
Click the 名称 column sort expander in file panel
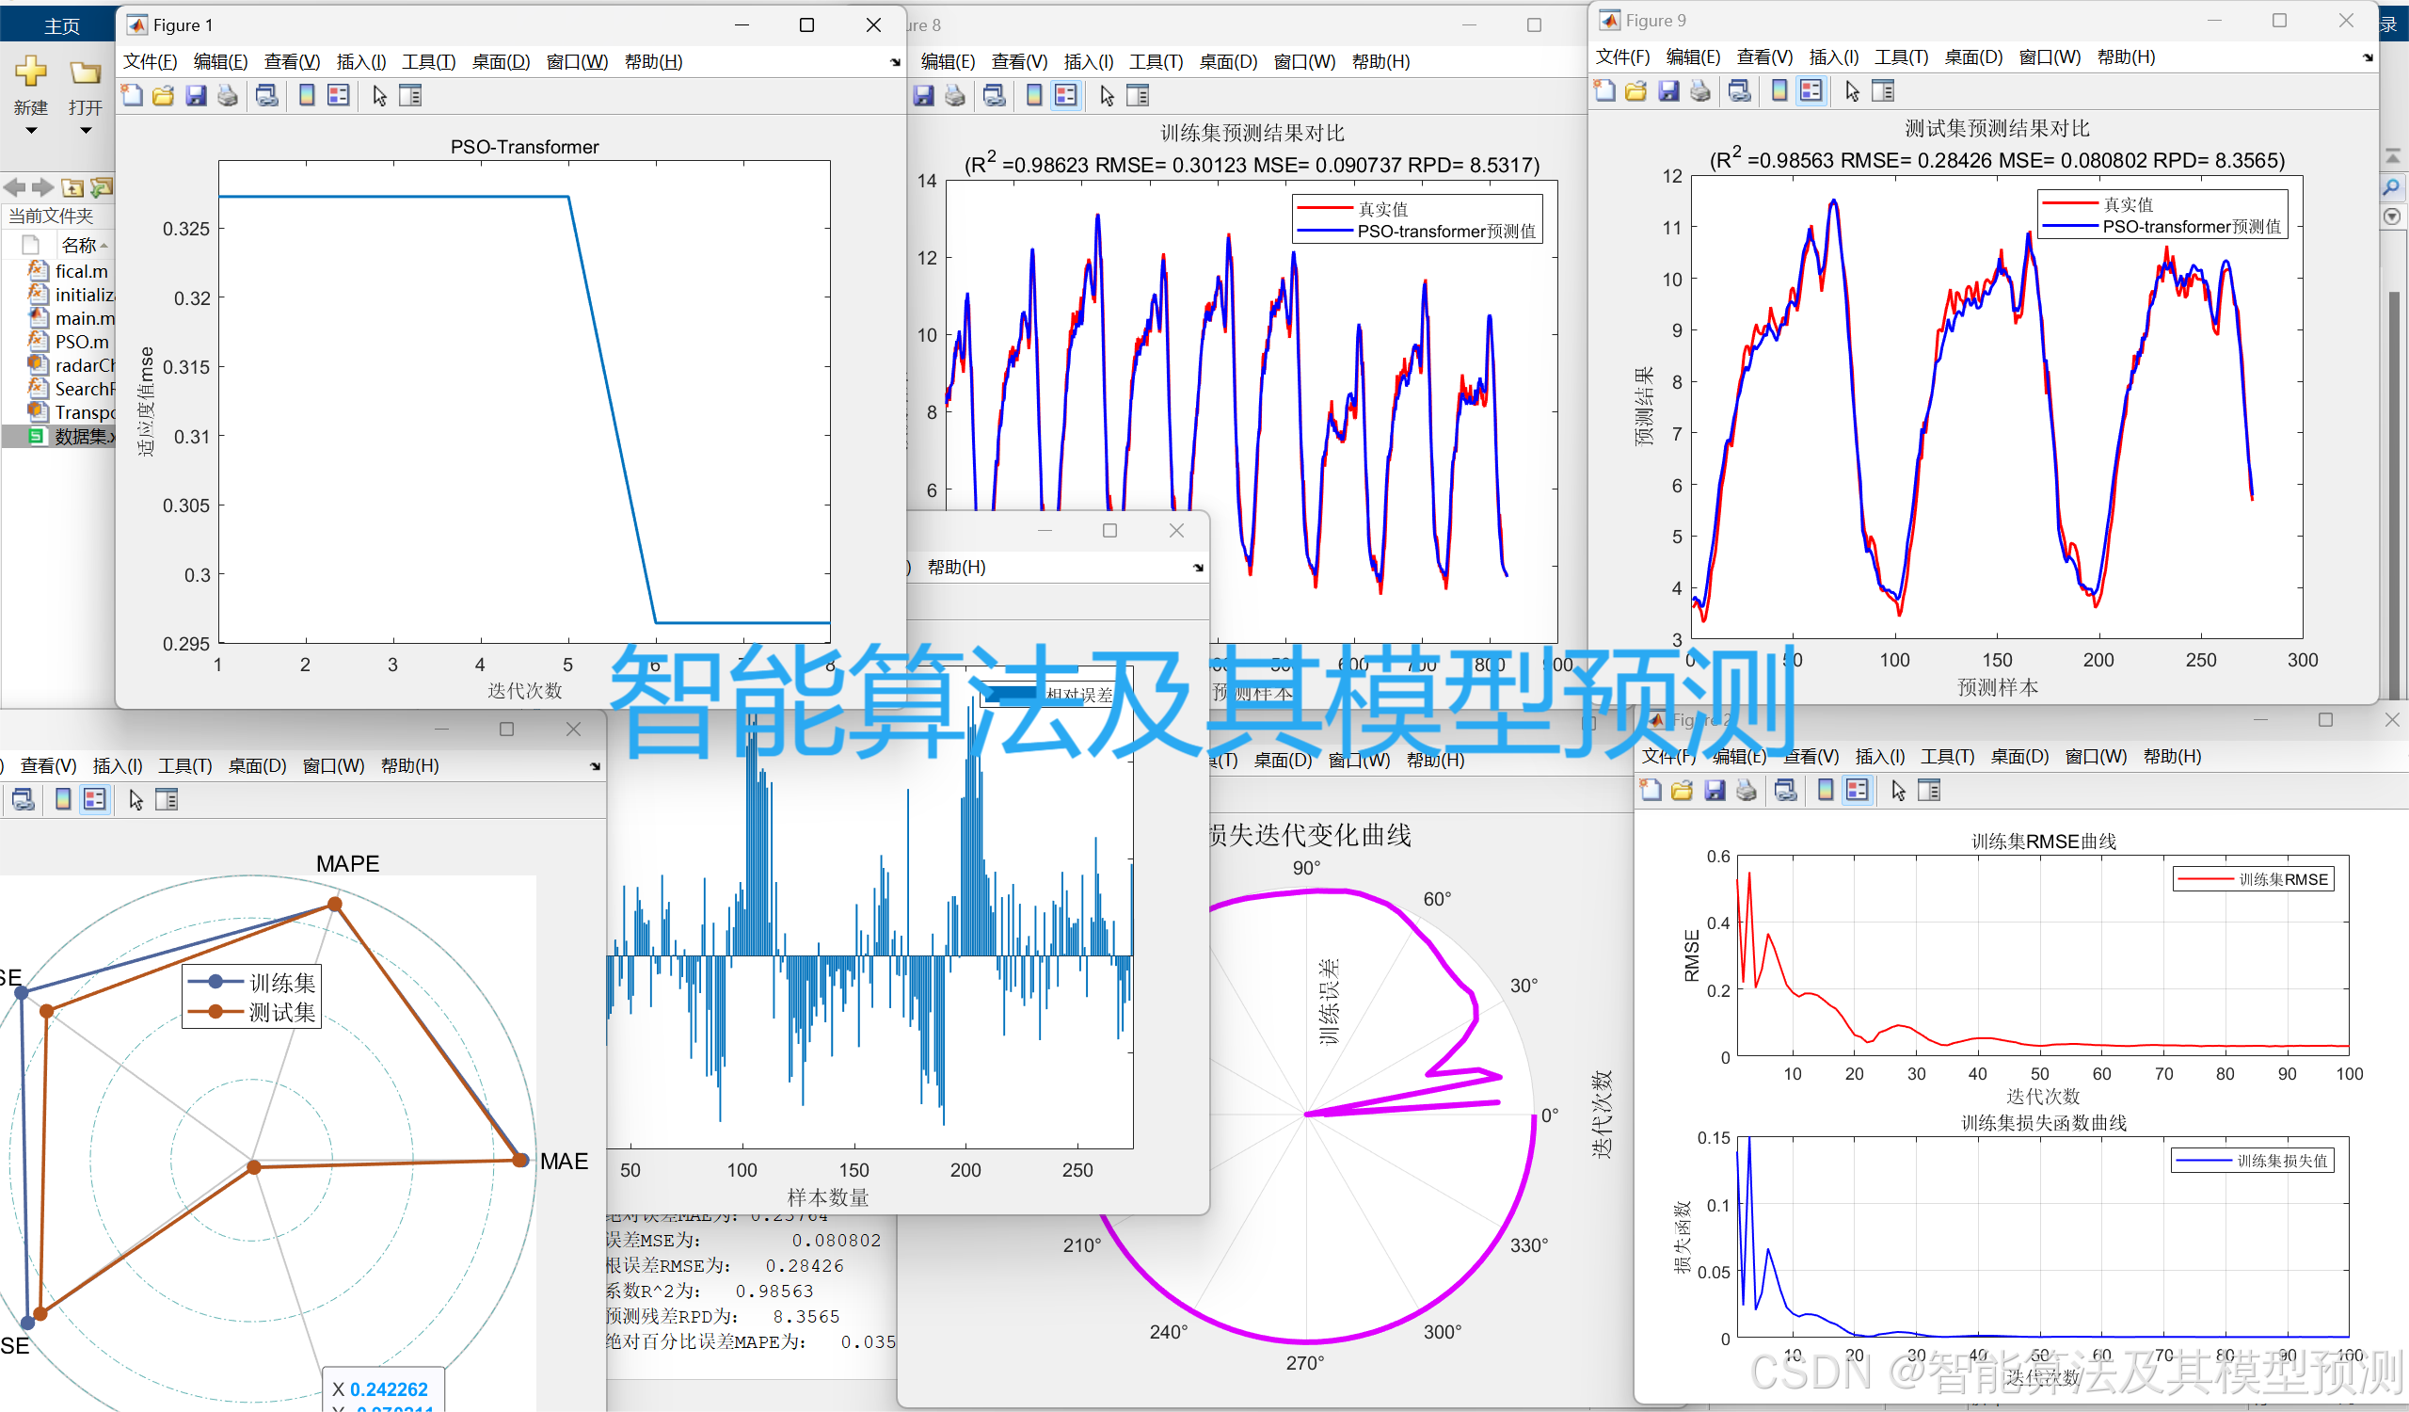(x=104, y=245)
